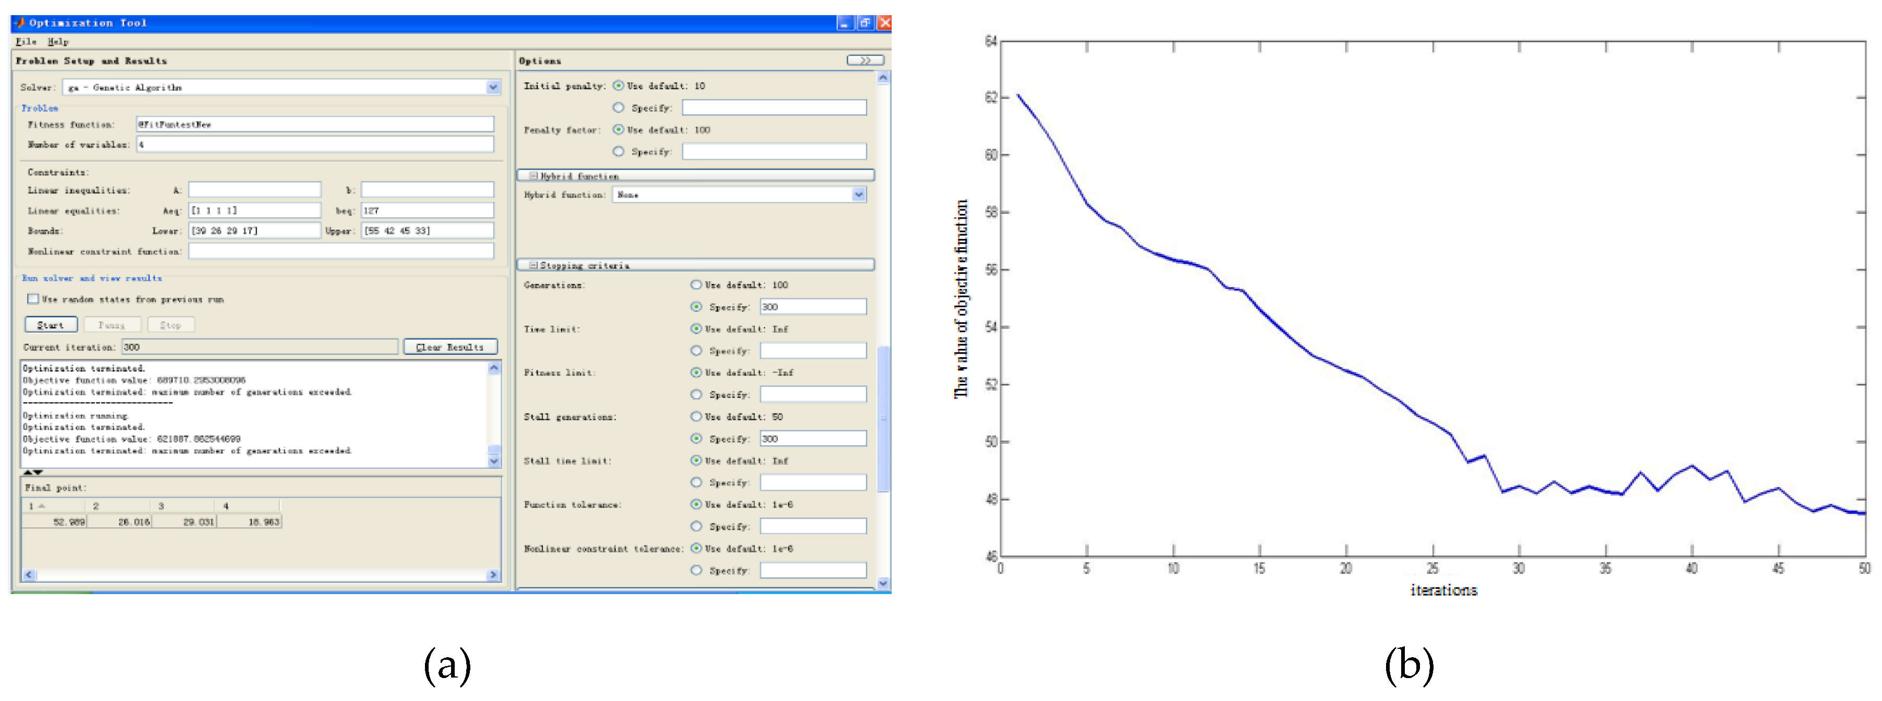1882x701 pixels.
Task: Open the Hybrid function dropdown
Action: click(x=858, y=194)
